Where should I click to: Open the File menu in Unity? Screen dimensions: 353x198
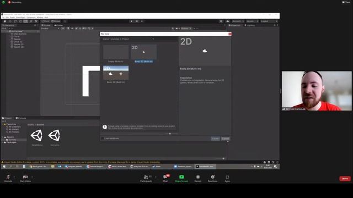3,17
